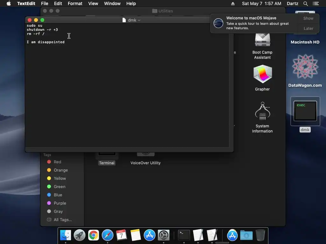The image size is (326, 244).
Task: Open App Store icon beside Notes
Action: click(150, 235)
